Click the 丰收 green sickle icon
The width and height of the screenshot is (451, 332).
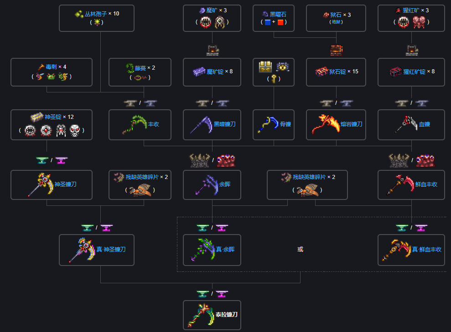tap(135, 124)
